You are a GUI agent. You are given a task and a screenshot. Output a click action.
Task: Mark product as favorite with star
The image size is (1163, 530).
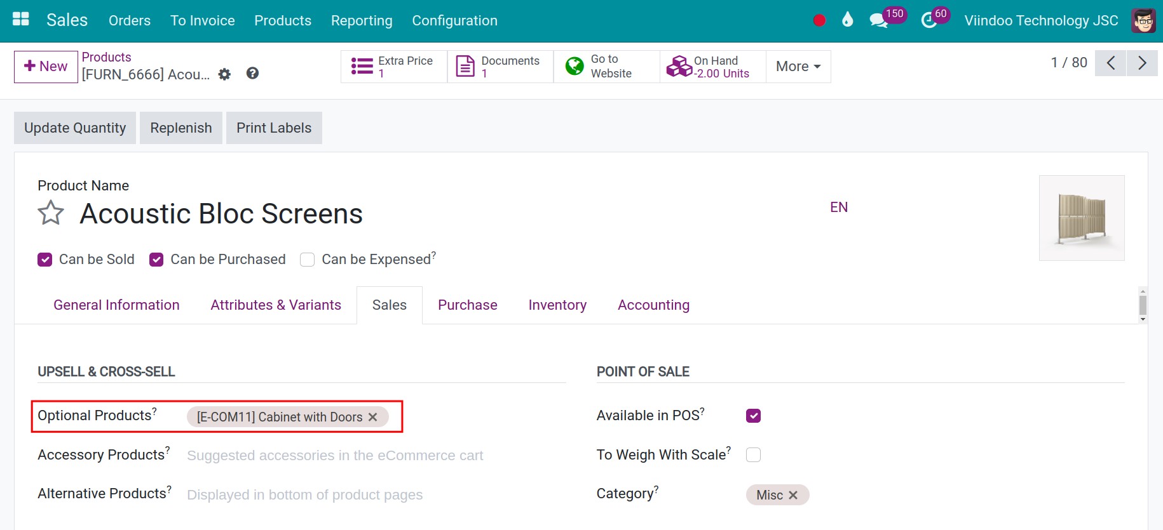[x=51, y=213]
